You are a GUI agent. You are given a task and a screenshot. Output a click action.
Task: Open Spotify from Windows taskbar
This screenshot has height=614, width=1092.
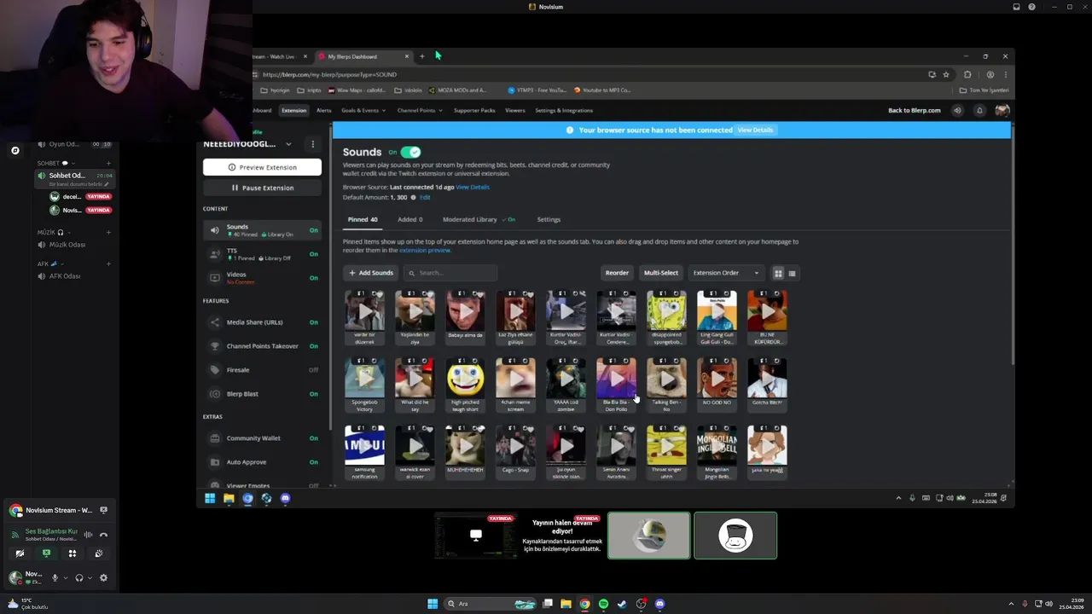(603, 604)
